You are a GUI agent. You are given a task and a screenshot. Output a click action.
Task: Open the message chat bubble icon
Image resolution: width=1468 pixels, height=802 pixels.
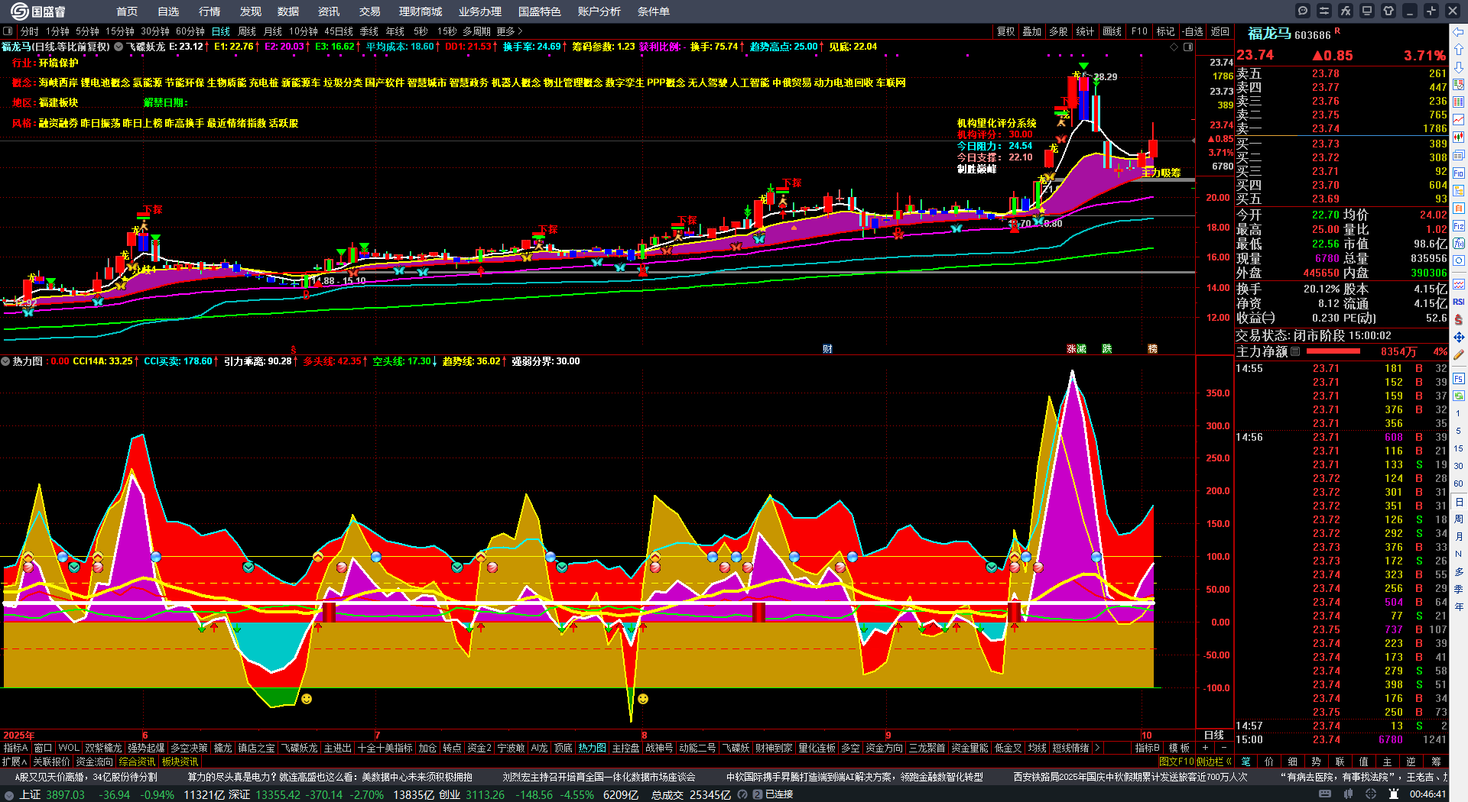[1303, 11]
